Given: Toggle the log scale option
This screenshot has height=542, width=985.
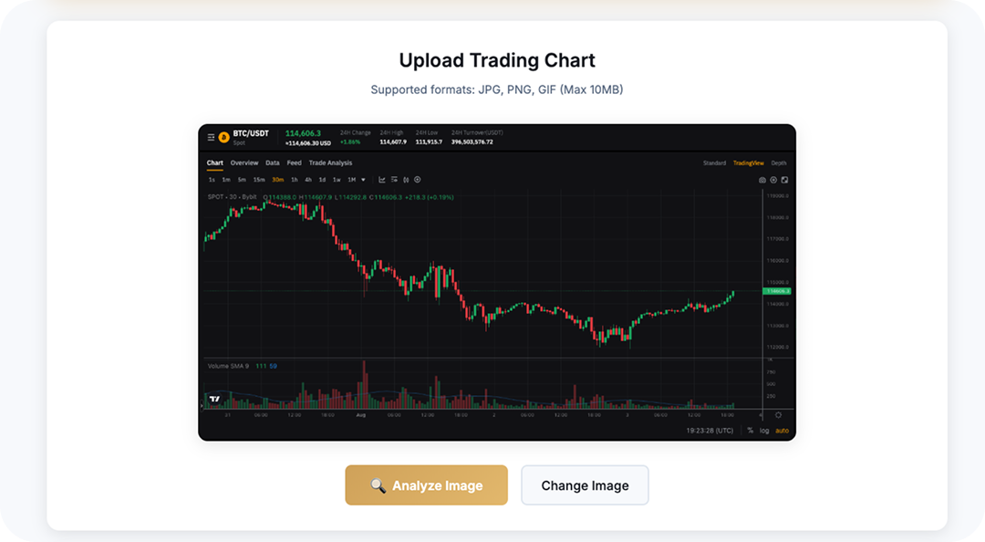Looking at the screenshot, I should (764, 431).
